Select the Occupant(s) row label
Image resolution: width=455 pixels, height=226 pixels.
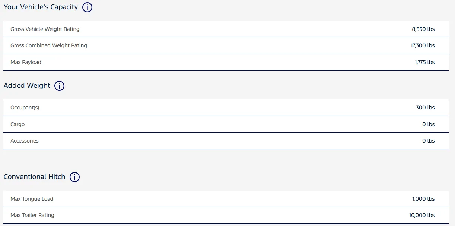[25, 108]
